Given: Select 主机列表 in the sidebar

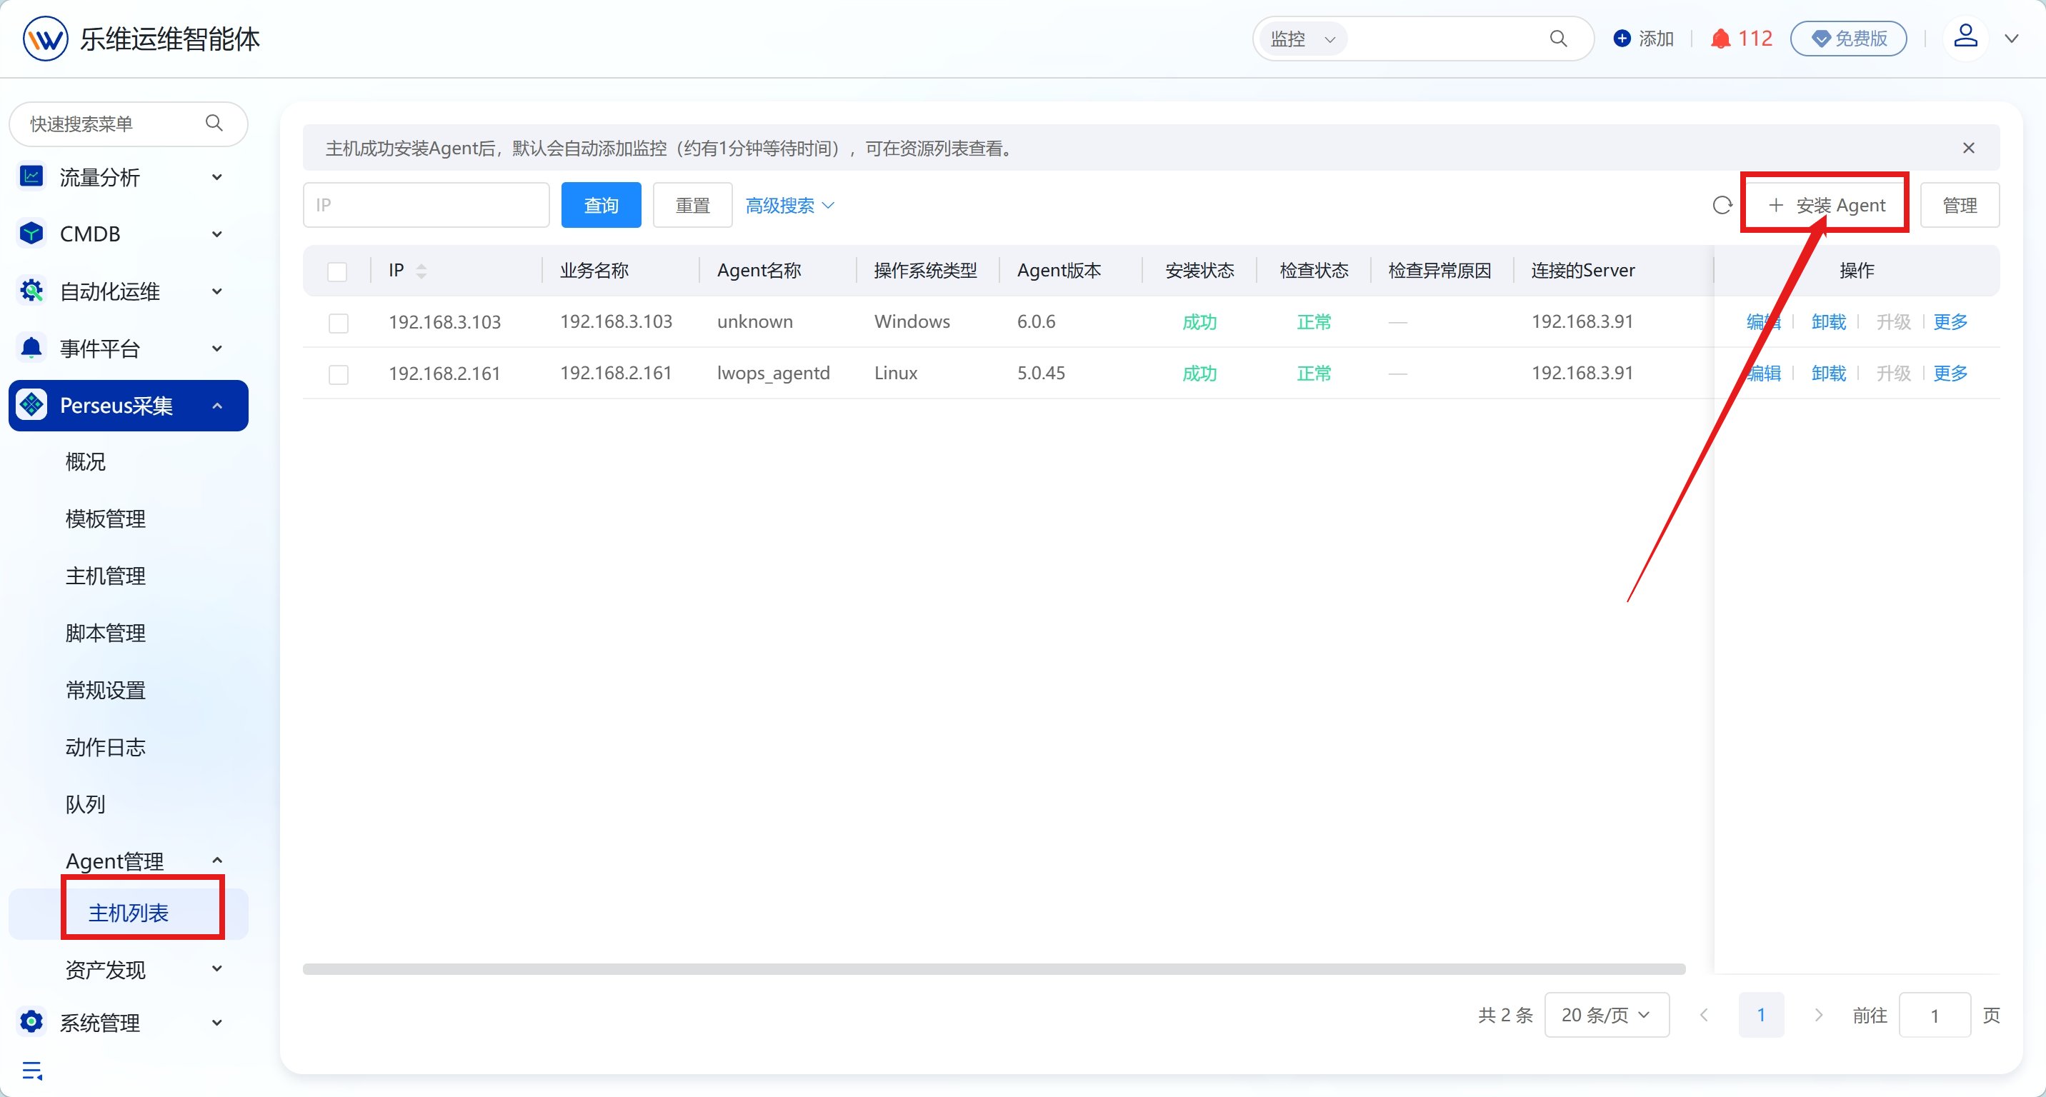Looking at the screenshot, I should point(129,913).
